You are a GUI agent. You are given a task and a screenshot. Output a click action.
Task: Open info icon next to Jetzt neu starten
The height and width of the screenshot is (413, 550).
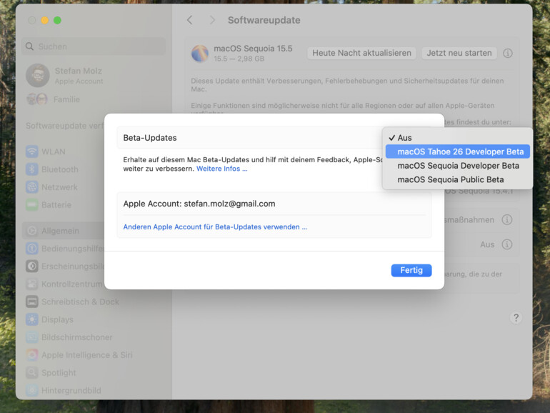(508, 54)
